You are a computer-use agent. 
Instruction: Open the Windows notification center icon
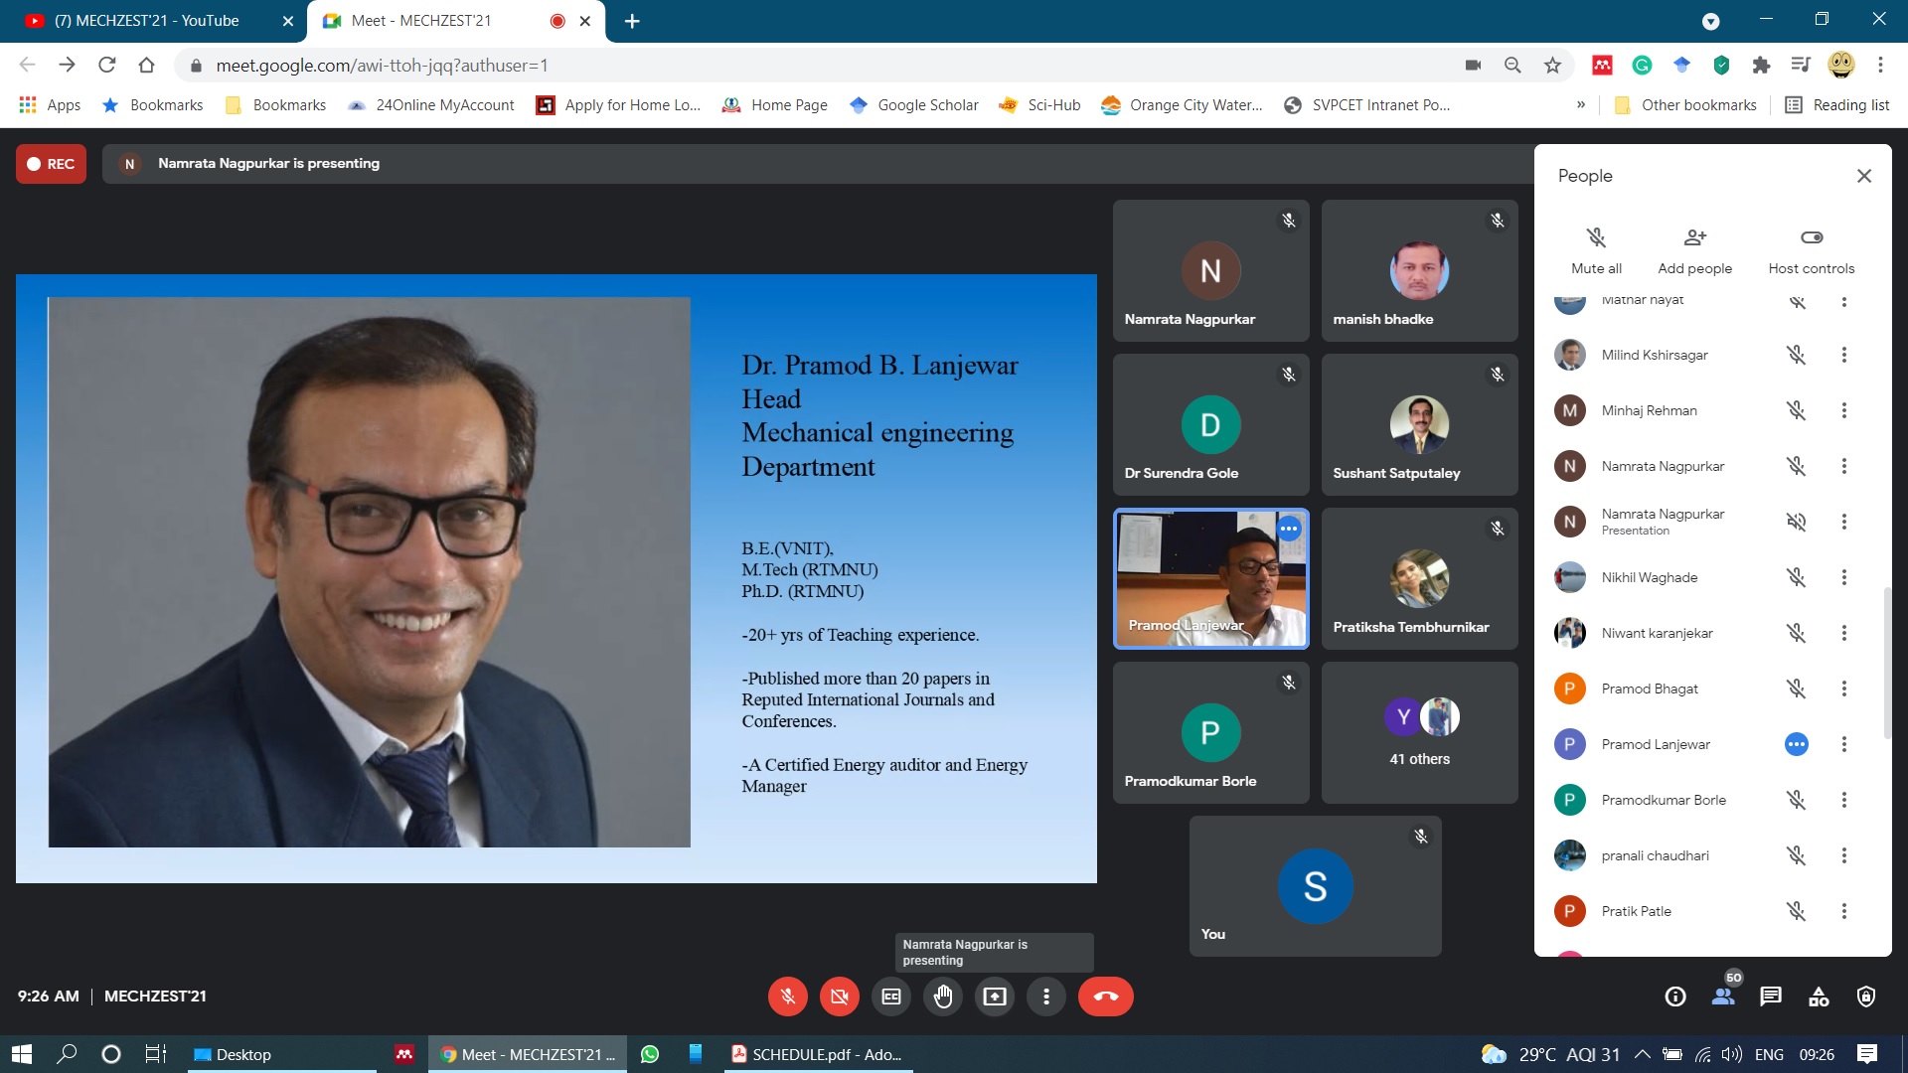[x=1867, y=1054]
